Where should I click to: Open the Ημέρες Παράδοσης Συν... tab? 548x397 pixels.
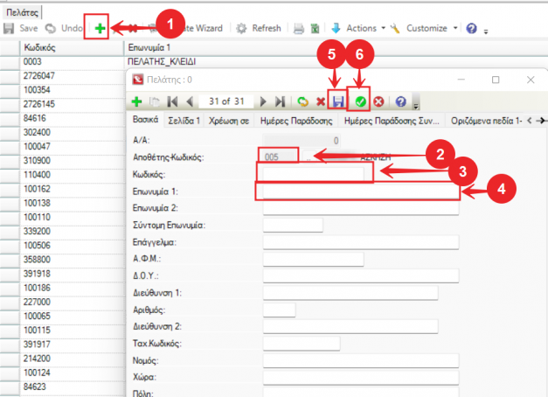click(392, 121)
